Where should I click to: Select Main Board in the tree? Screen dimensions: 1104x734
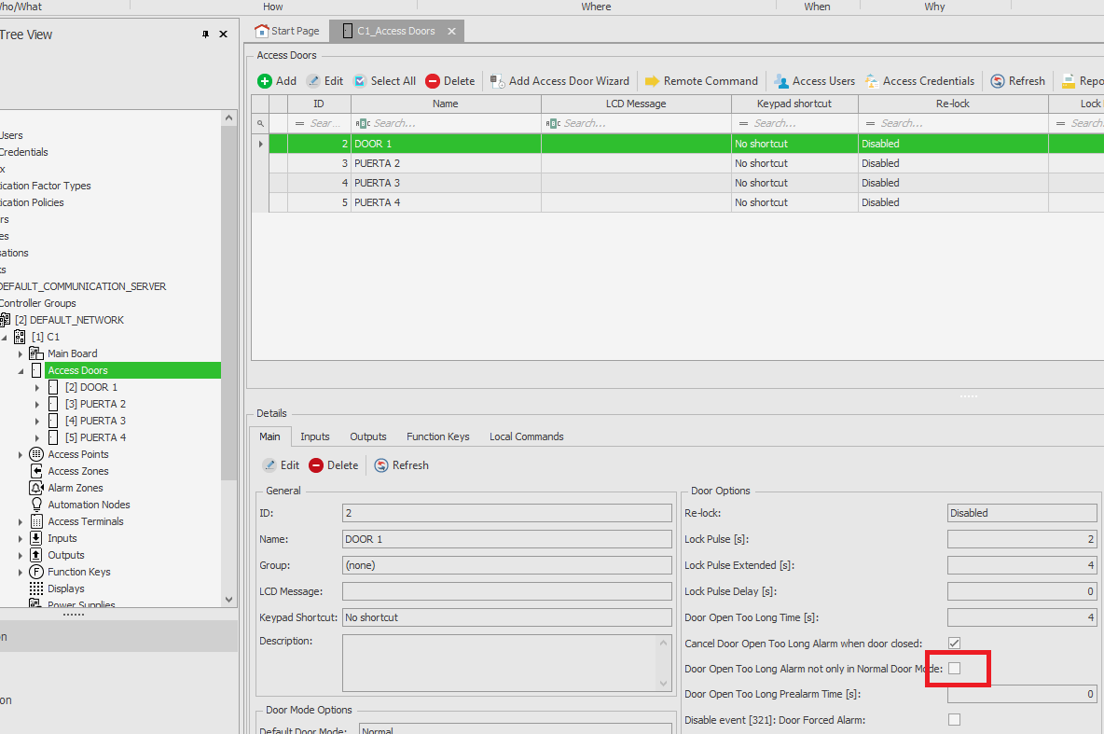(73, 353)
